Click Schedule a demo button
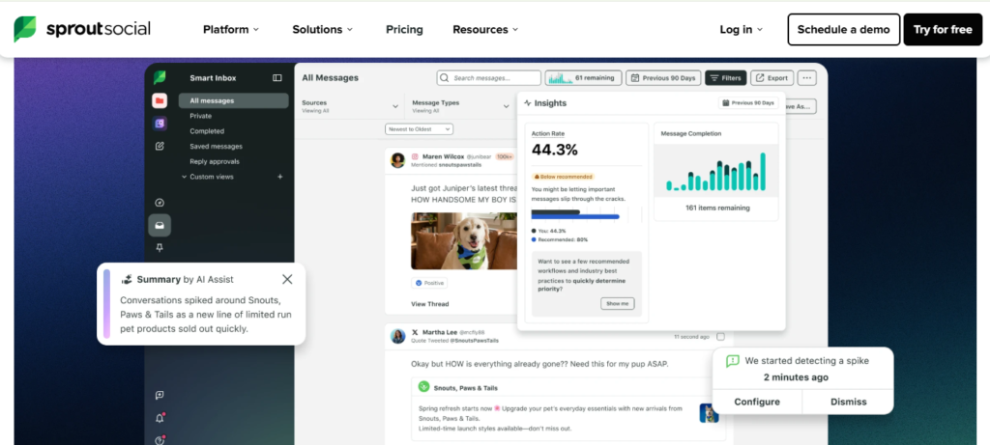The image size is (990, 445). pos(843,30)
